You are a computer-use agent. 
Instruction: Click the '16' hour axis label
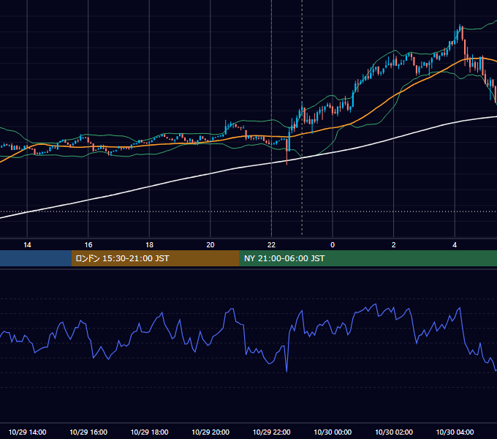click(88, 245)
